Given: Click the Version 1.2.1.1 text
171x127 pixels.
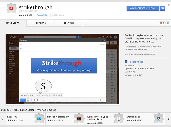Looking at the screenshot, I should pyautogui.click(x=132, y=65).
